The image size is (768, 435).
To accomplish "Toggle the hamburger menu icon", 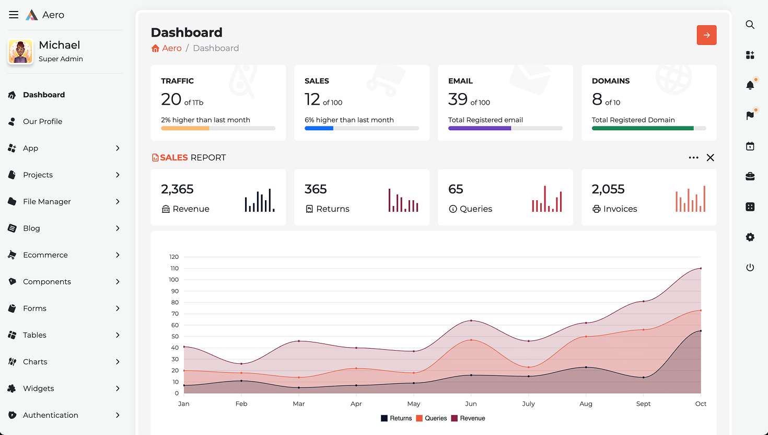I will (14, 15).
